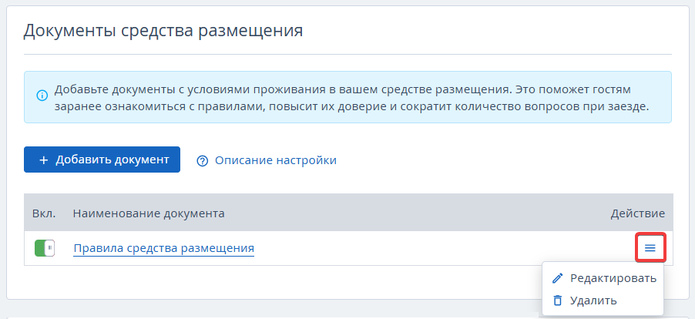This screenshot has height=319, width=695.
Task: Click the Вкл. column header
Action: pos(42,213)
